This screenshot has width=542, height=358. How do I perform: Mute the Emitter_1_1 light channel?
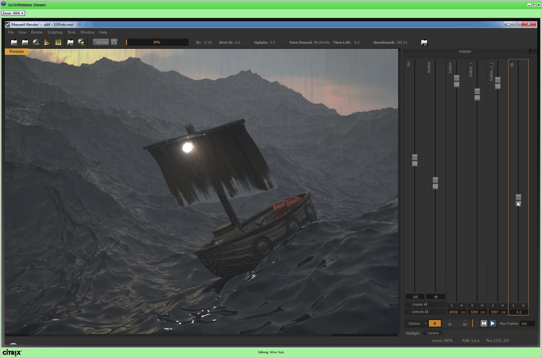point(503,306)
